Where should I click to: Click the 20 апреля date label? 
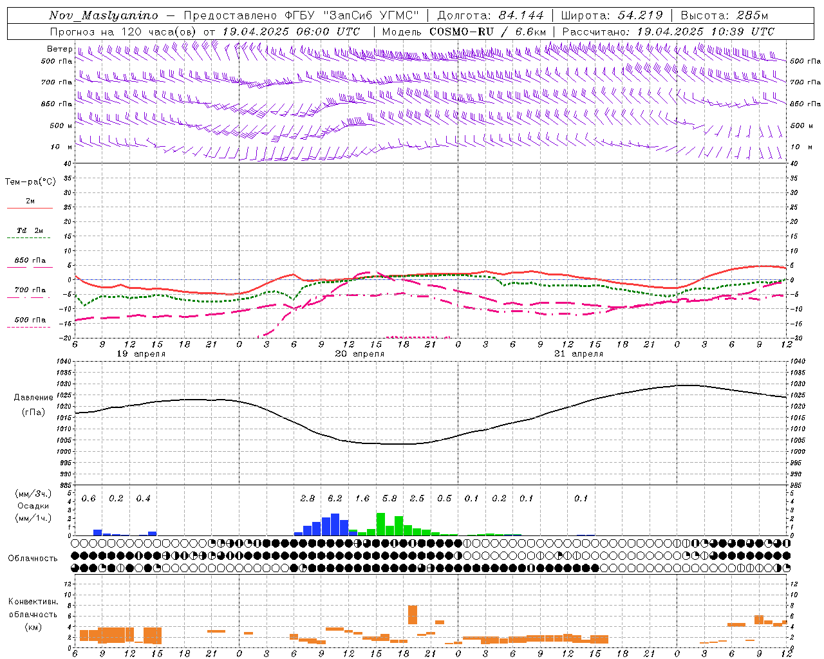[x=360, y=354]
